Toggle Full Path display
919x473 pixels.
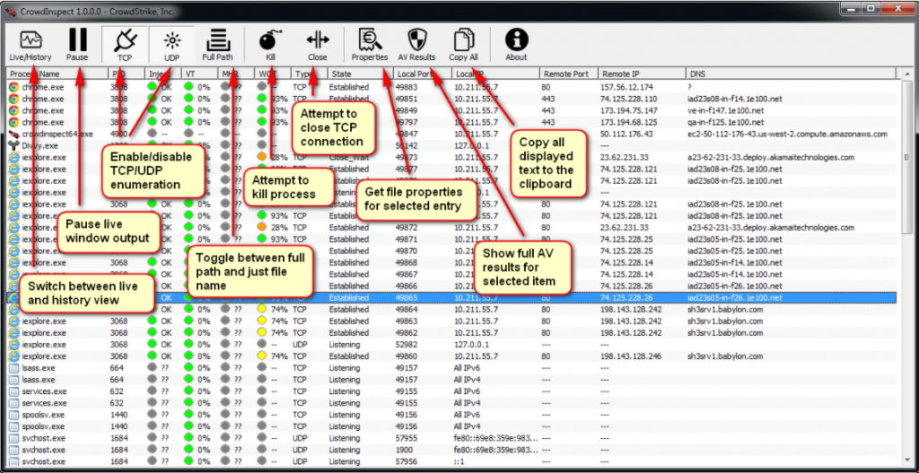[x=217, y=45]
